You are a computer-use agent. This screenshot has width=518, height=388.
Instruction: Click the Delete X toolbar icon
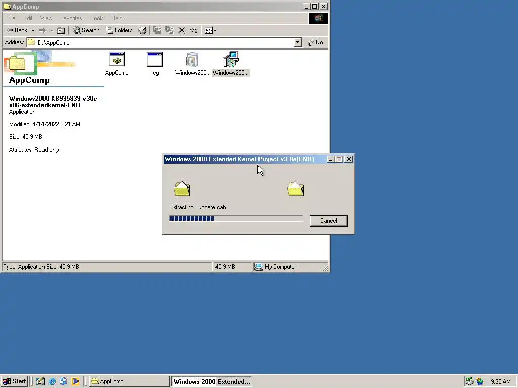coord(182,31)
